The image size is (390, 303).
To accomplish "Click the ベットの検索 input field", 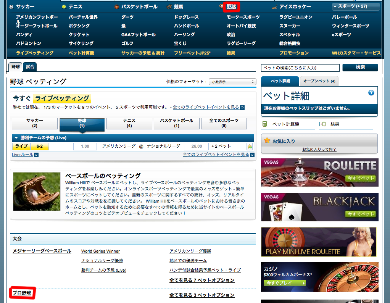I will click(300, 68).
